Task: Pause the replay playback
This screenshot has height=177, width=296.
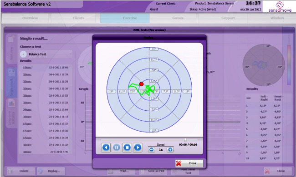Action: click(117, 147)
